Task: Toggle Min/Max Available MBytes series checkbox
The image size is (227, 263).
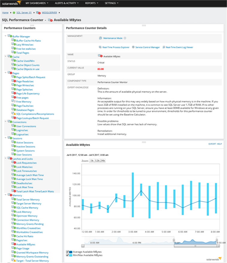Action: [x=67, y=255]
